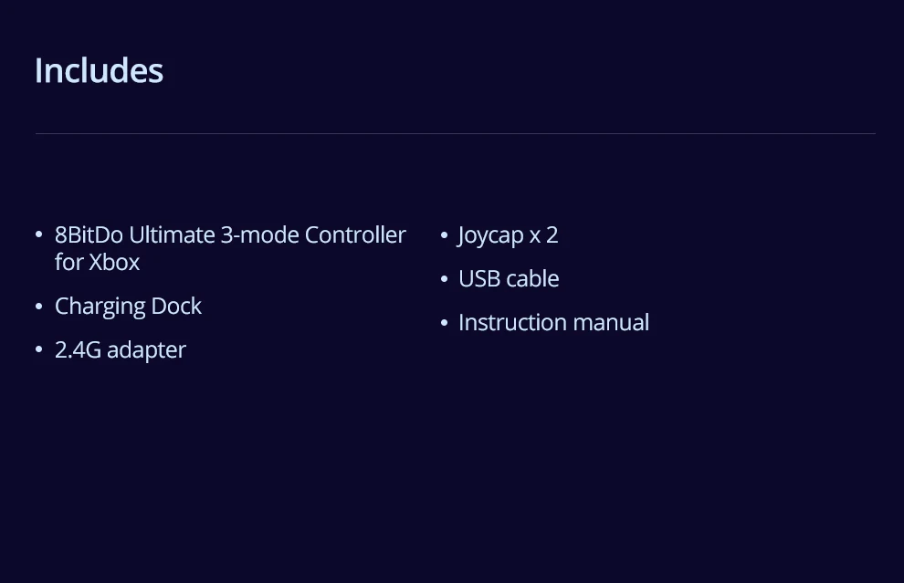Click the 'for Xbox' text line
This screenshot has height=583, width=904.
97,263
